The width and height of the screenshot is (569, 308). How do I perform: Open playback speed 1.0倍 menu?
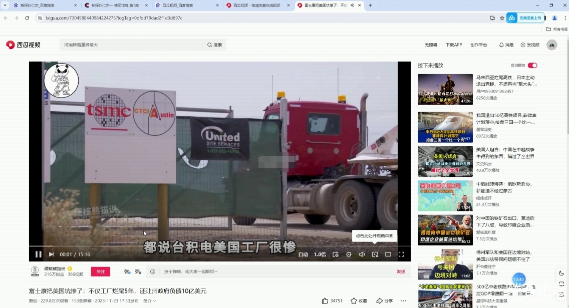coord(320,254)
